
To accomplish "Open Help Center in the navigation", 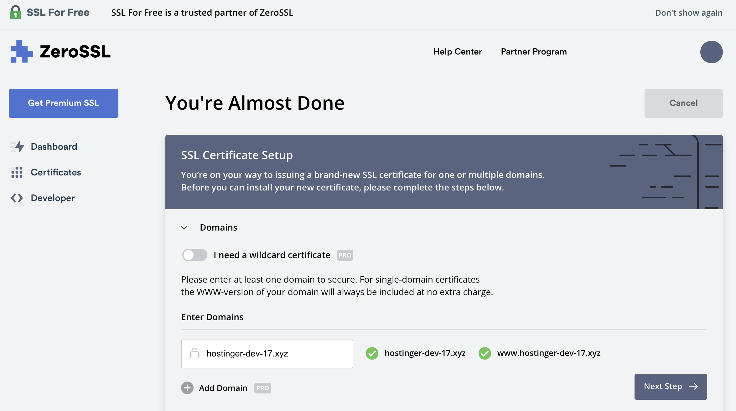I will (457, 52).
